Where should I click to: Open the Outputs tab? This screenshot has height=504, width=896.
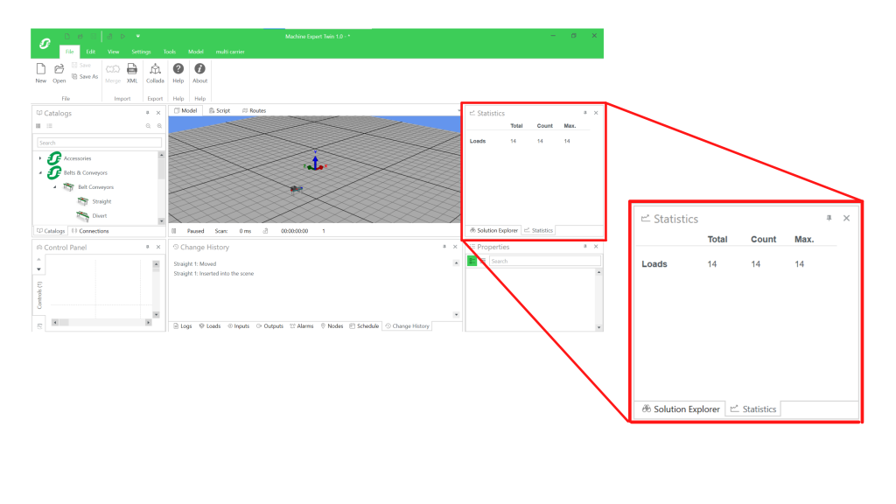[x=269, y=326]
